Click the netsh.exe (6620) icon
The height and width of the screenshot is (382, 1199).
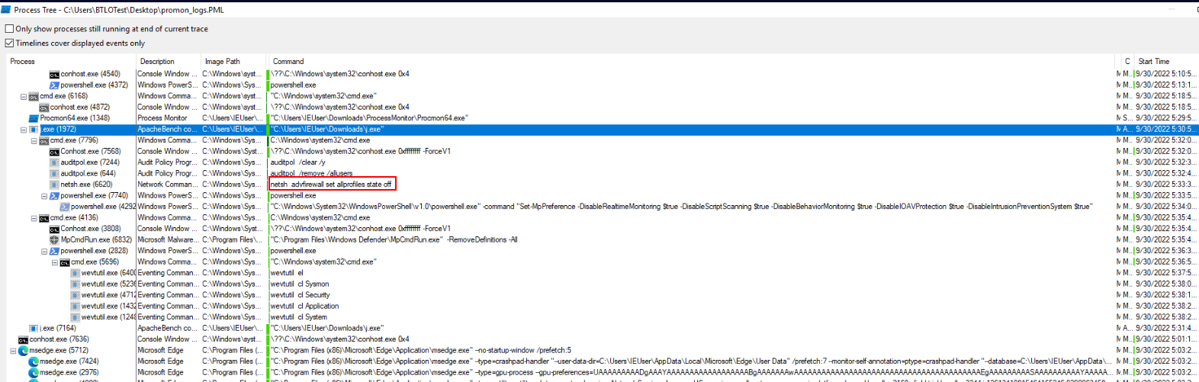click(x=54, y=185)
